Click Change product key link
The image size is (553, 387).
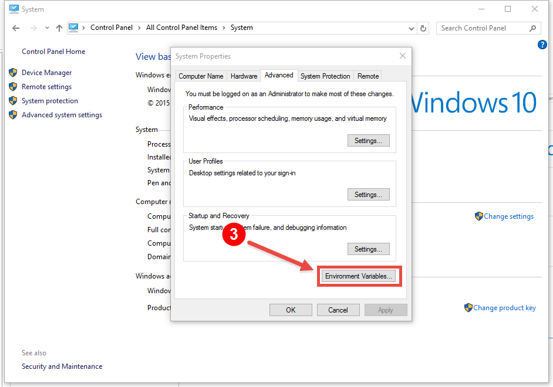tap(504, 308)
